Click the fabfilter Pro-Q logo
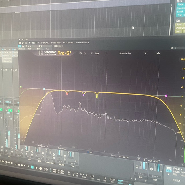 tap(54, 53)
